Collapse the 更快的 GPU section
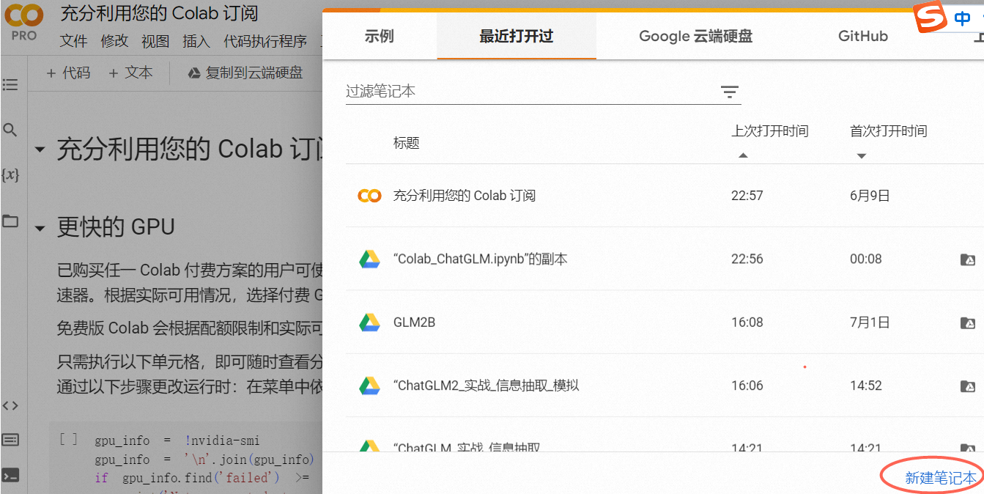This screenshot has height=494, width=984. click(40, 228)
